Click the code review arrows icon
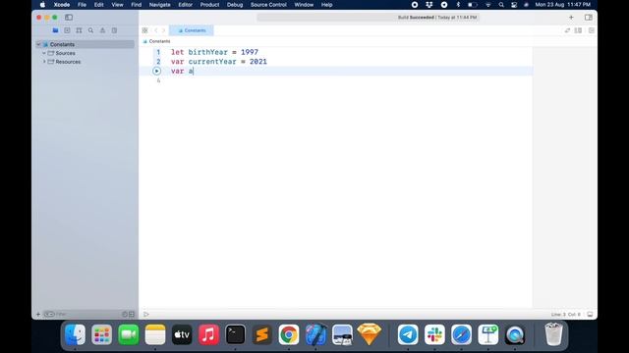Viewport: 629px width, 353px height. [x=567, y=30]
